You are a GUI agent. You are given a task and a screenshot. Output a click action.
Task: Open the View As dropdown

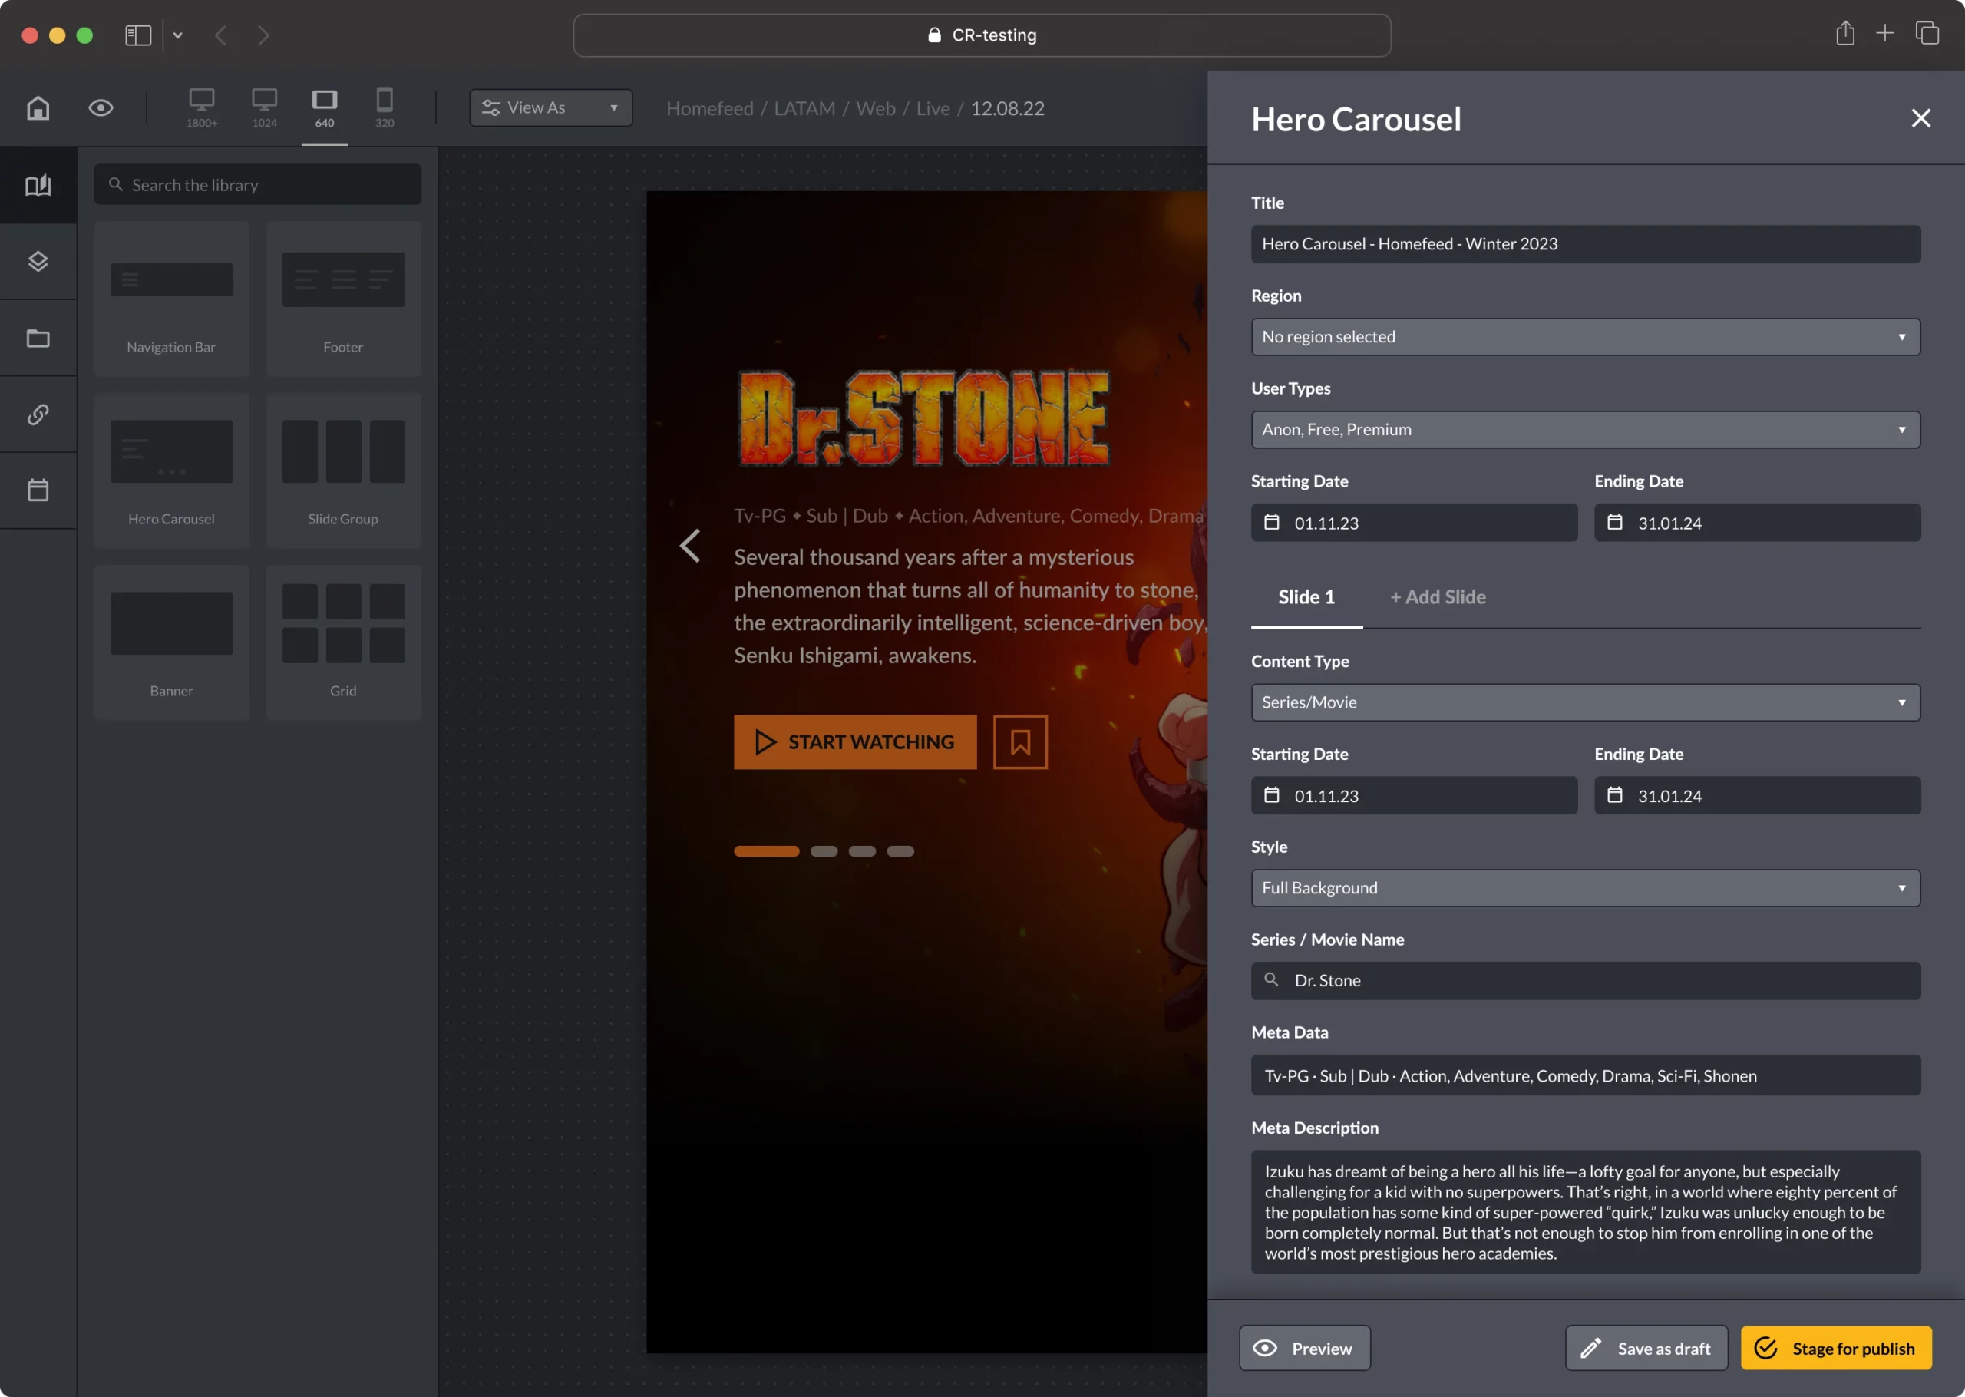pyautogui.click(x=550, y=107)
